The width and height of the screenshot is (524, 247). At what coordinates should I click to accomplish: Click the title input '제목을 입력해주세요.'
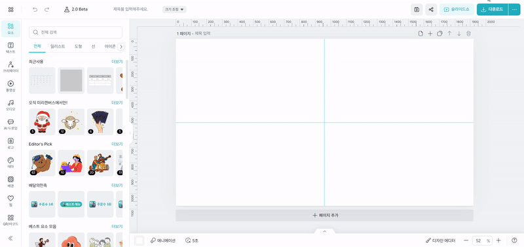click(130, 9)
